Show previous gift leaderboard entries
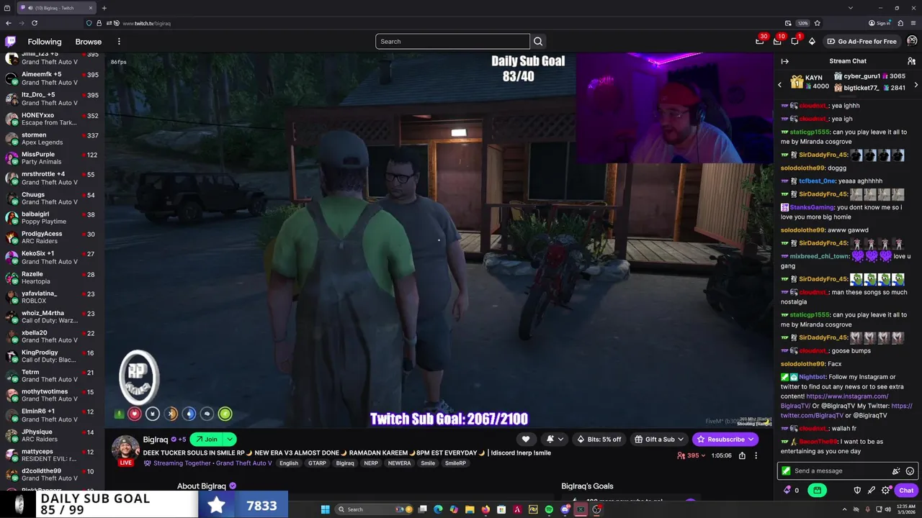 (x=779, y=85)
